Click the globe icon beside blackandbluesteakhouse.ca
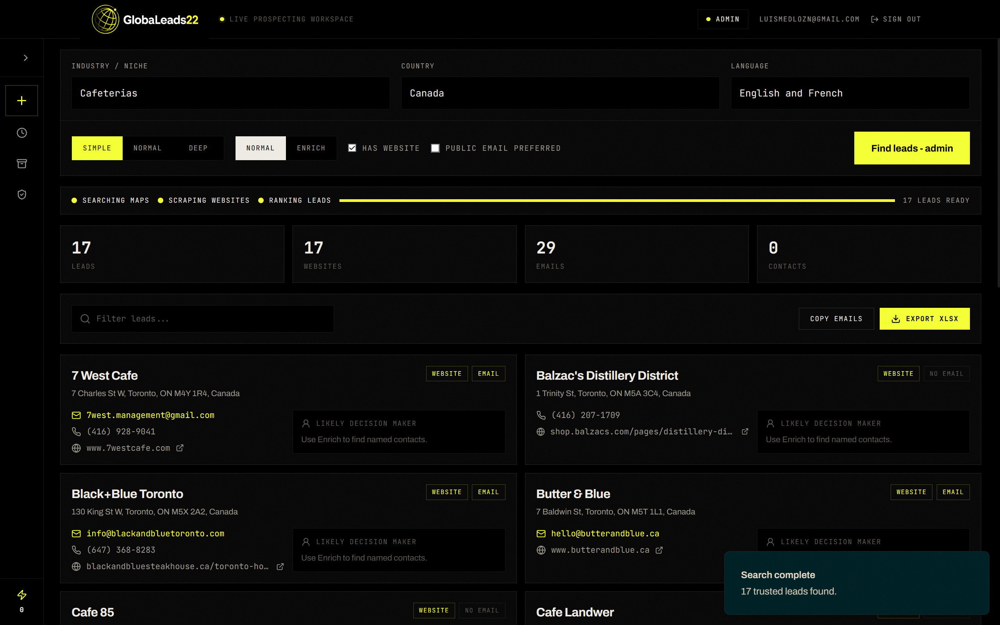Screen dimensions: 1000x625 (76, 566)
